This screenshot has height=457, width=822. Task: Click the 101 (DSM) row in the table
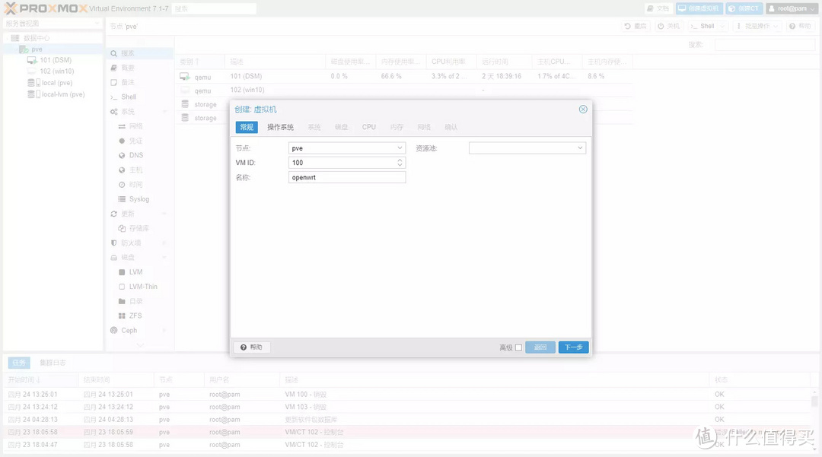coord(403,77)
